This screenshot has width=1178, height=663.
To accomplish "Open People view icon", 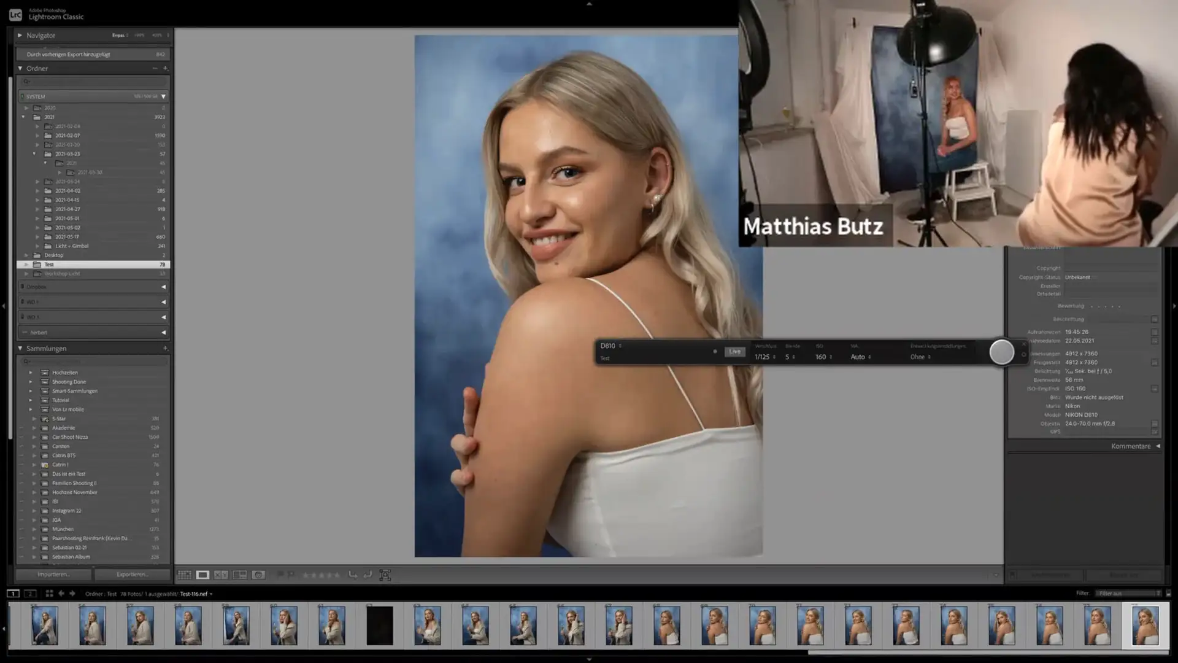I will (x=259, y=575).
